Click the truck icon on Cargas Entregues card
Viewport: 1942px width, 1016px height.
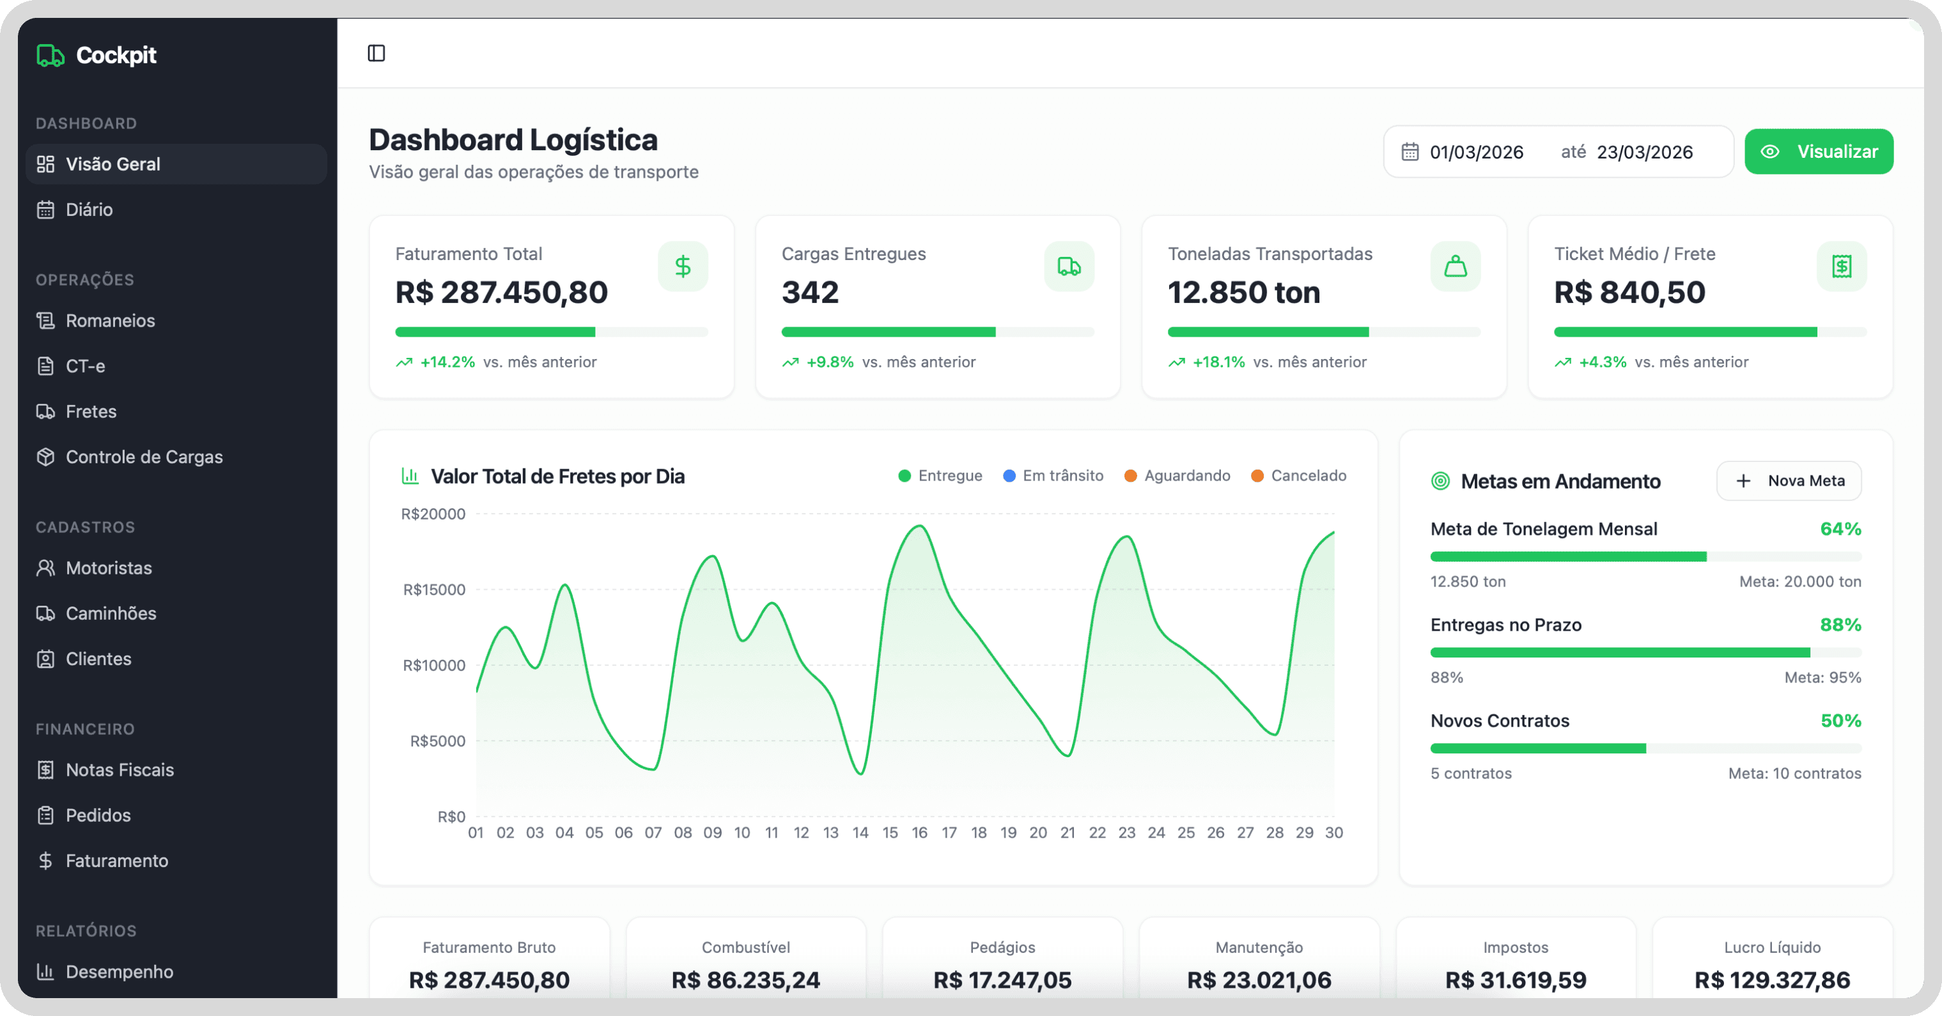(1068, 266)
